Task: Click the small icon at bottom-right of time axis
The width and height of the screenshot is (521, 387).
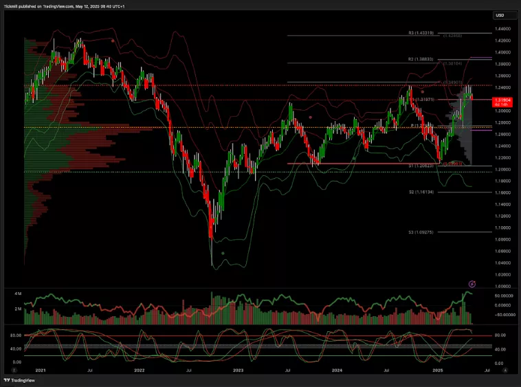Action: click(505, 370)
